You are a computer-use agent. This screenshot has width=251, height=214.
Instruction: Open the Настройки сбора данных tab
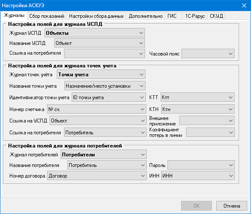click(x=96, y=16)
